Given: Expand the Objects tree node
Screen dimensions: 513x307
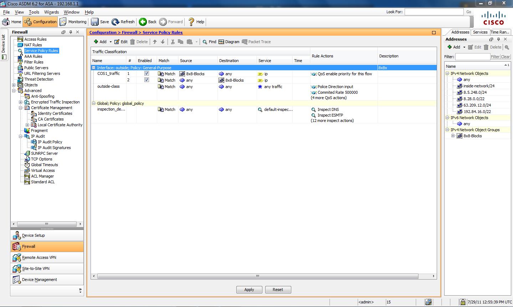Looking at the screenshot, I should click(14, 85).
